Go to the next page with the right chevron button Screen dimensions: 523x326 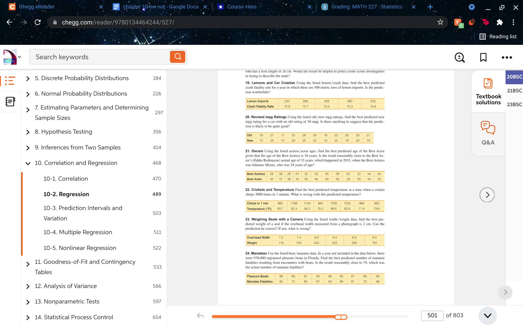click(487, 195)
